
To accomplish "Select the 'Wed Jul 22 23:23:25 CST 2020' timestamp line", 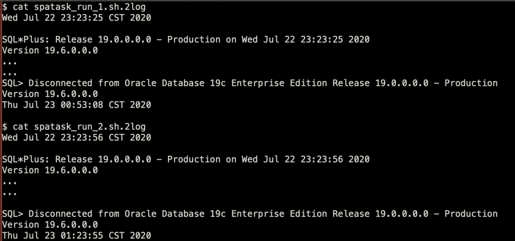I will [x=76, y=18].
